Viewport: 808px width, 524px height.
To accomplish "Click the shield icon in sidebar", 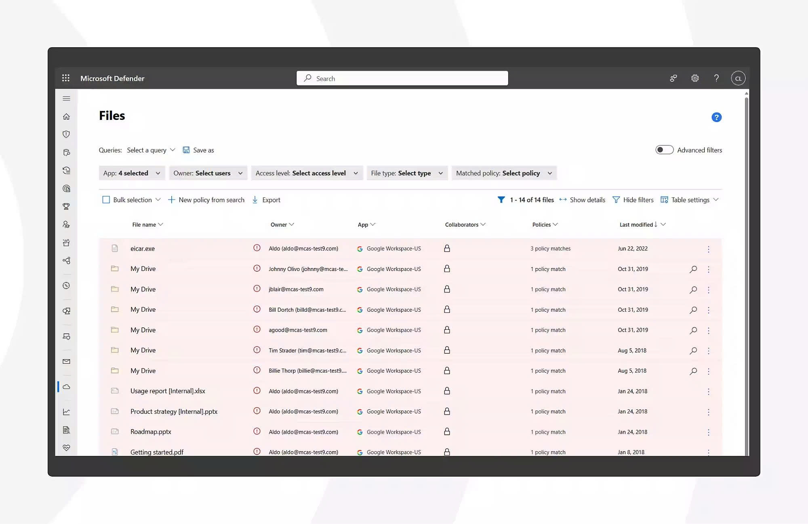I will [67, 134].
